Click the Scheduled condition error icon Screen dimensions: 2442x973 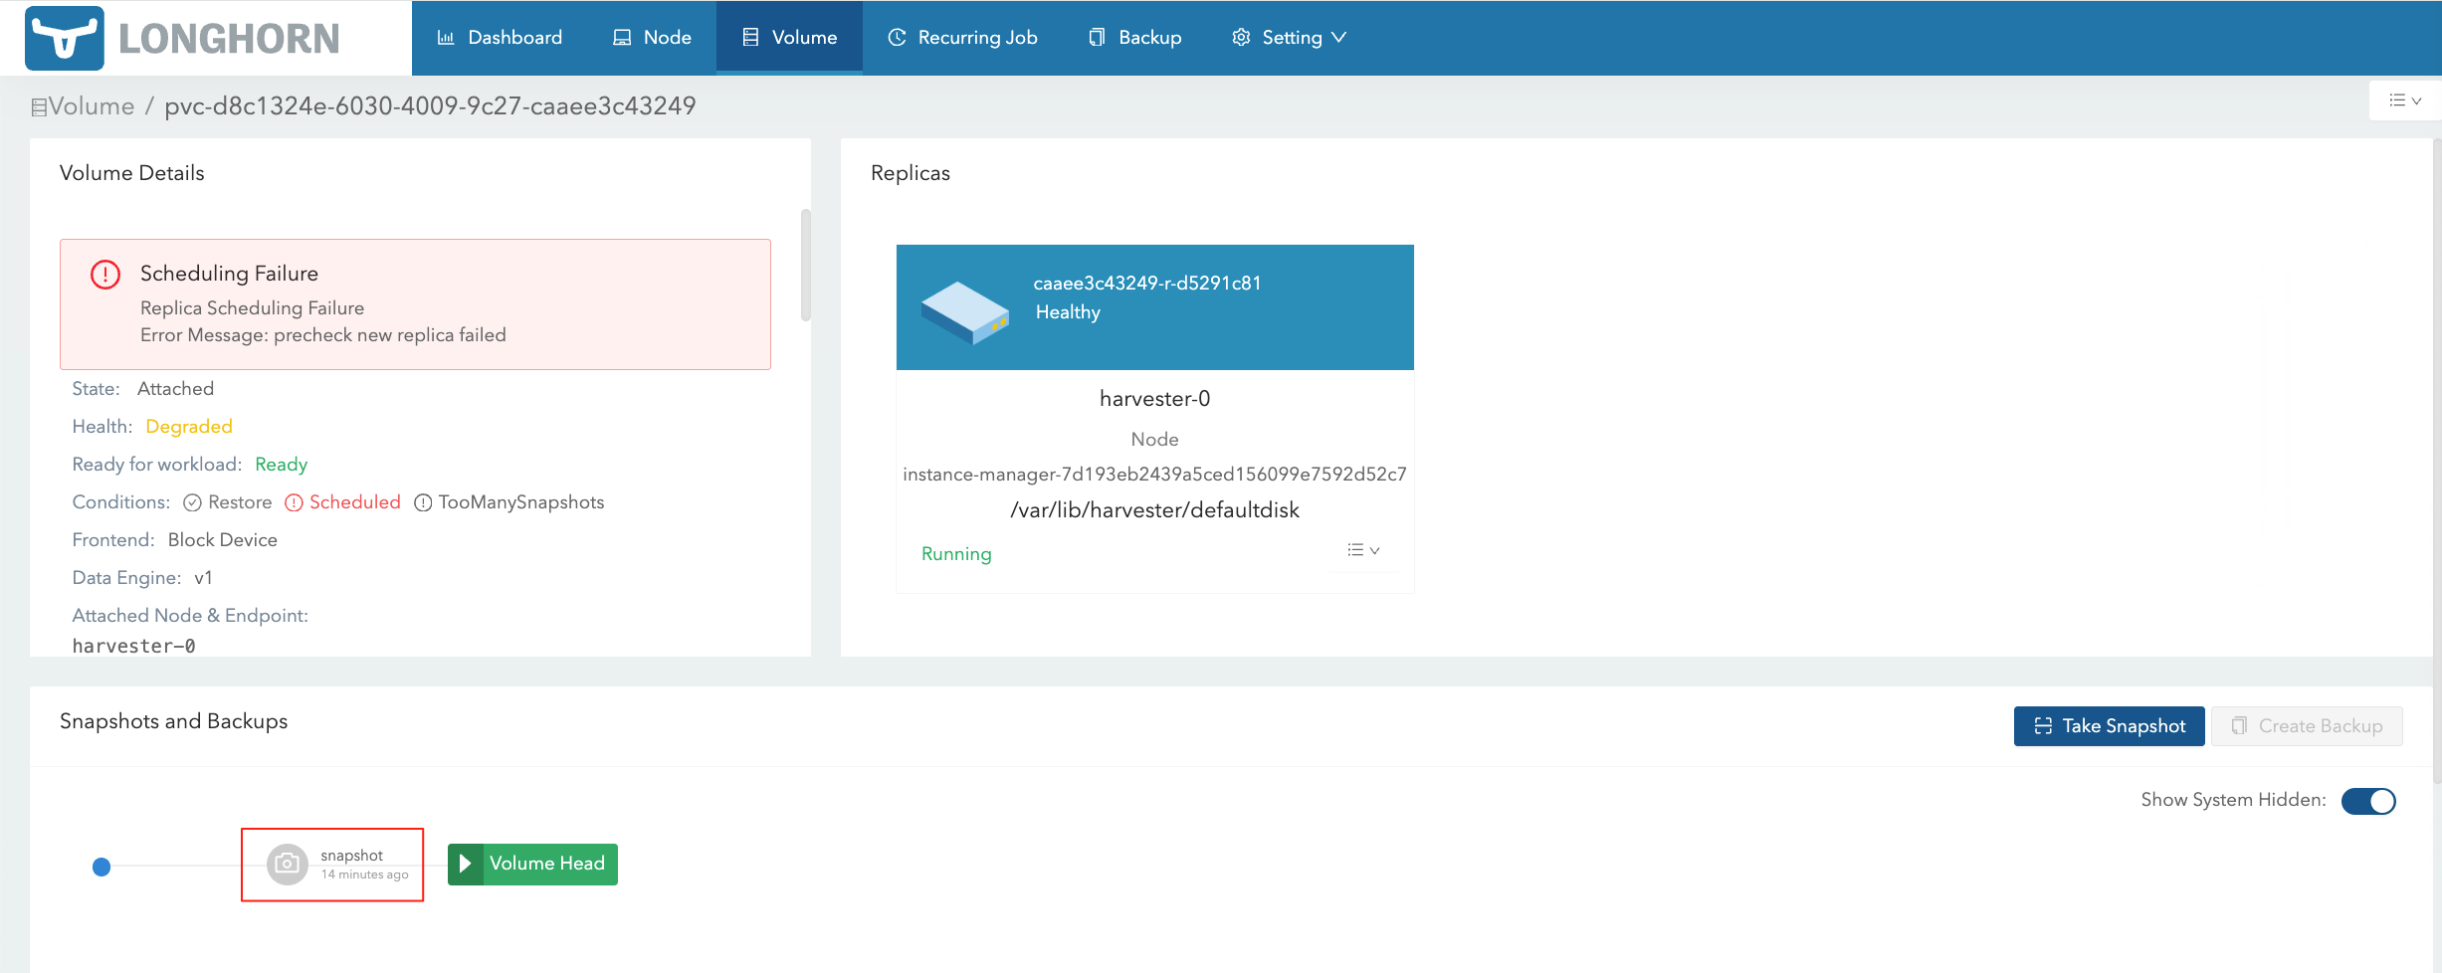coord(294,502)
